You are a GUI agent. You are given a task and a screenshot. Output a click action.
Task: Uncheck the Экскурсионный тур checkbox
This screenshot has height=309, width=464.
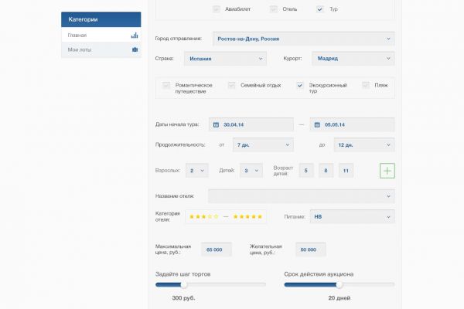click(300, 86)
